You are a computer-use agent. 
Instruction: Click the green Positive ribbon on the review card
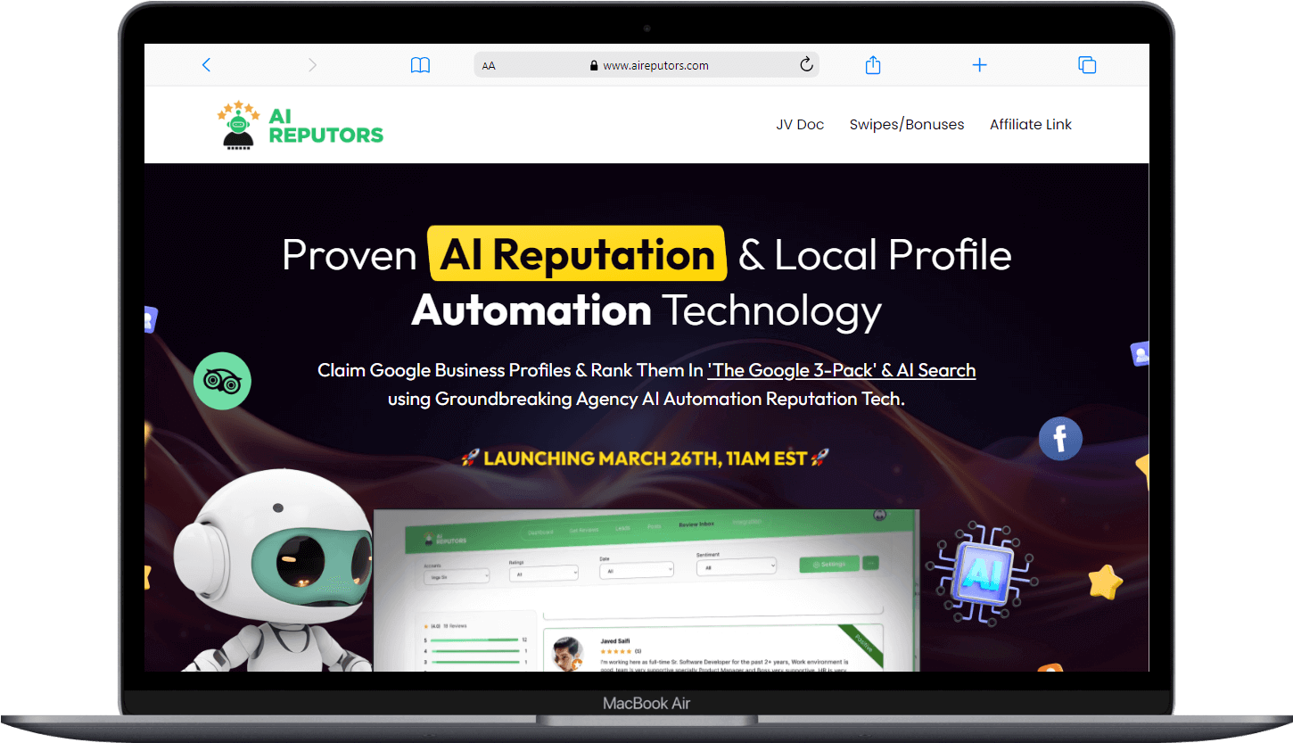click(861, 646)
